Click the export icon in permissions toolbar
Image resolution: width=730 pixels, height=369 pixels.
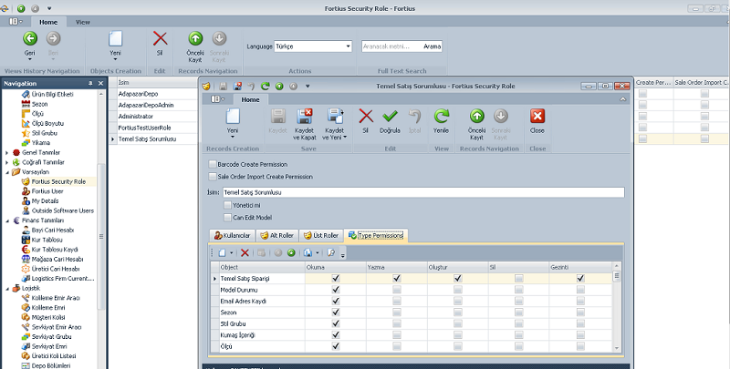pos(308,252)
